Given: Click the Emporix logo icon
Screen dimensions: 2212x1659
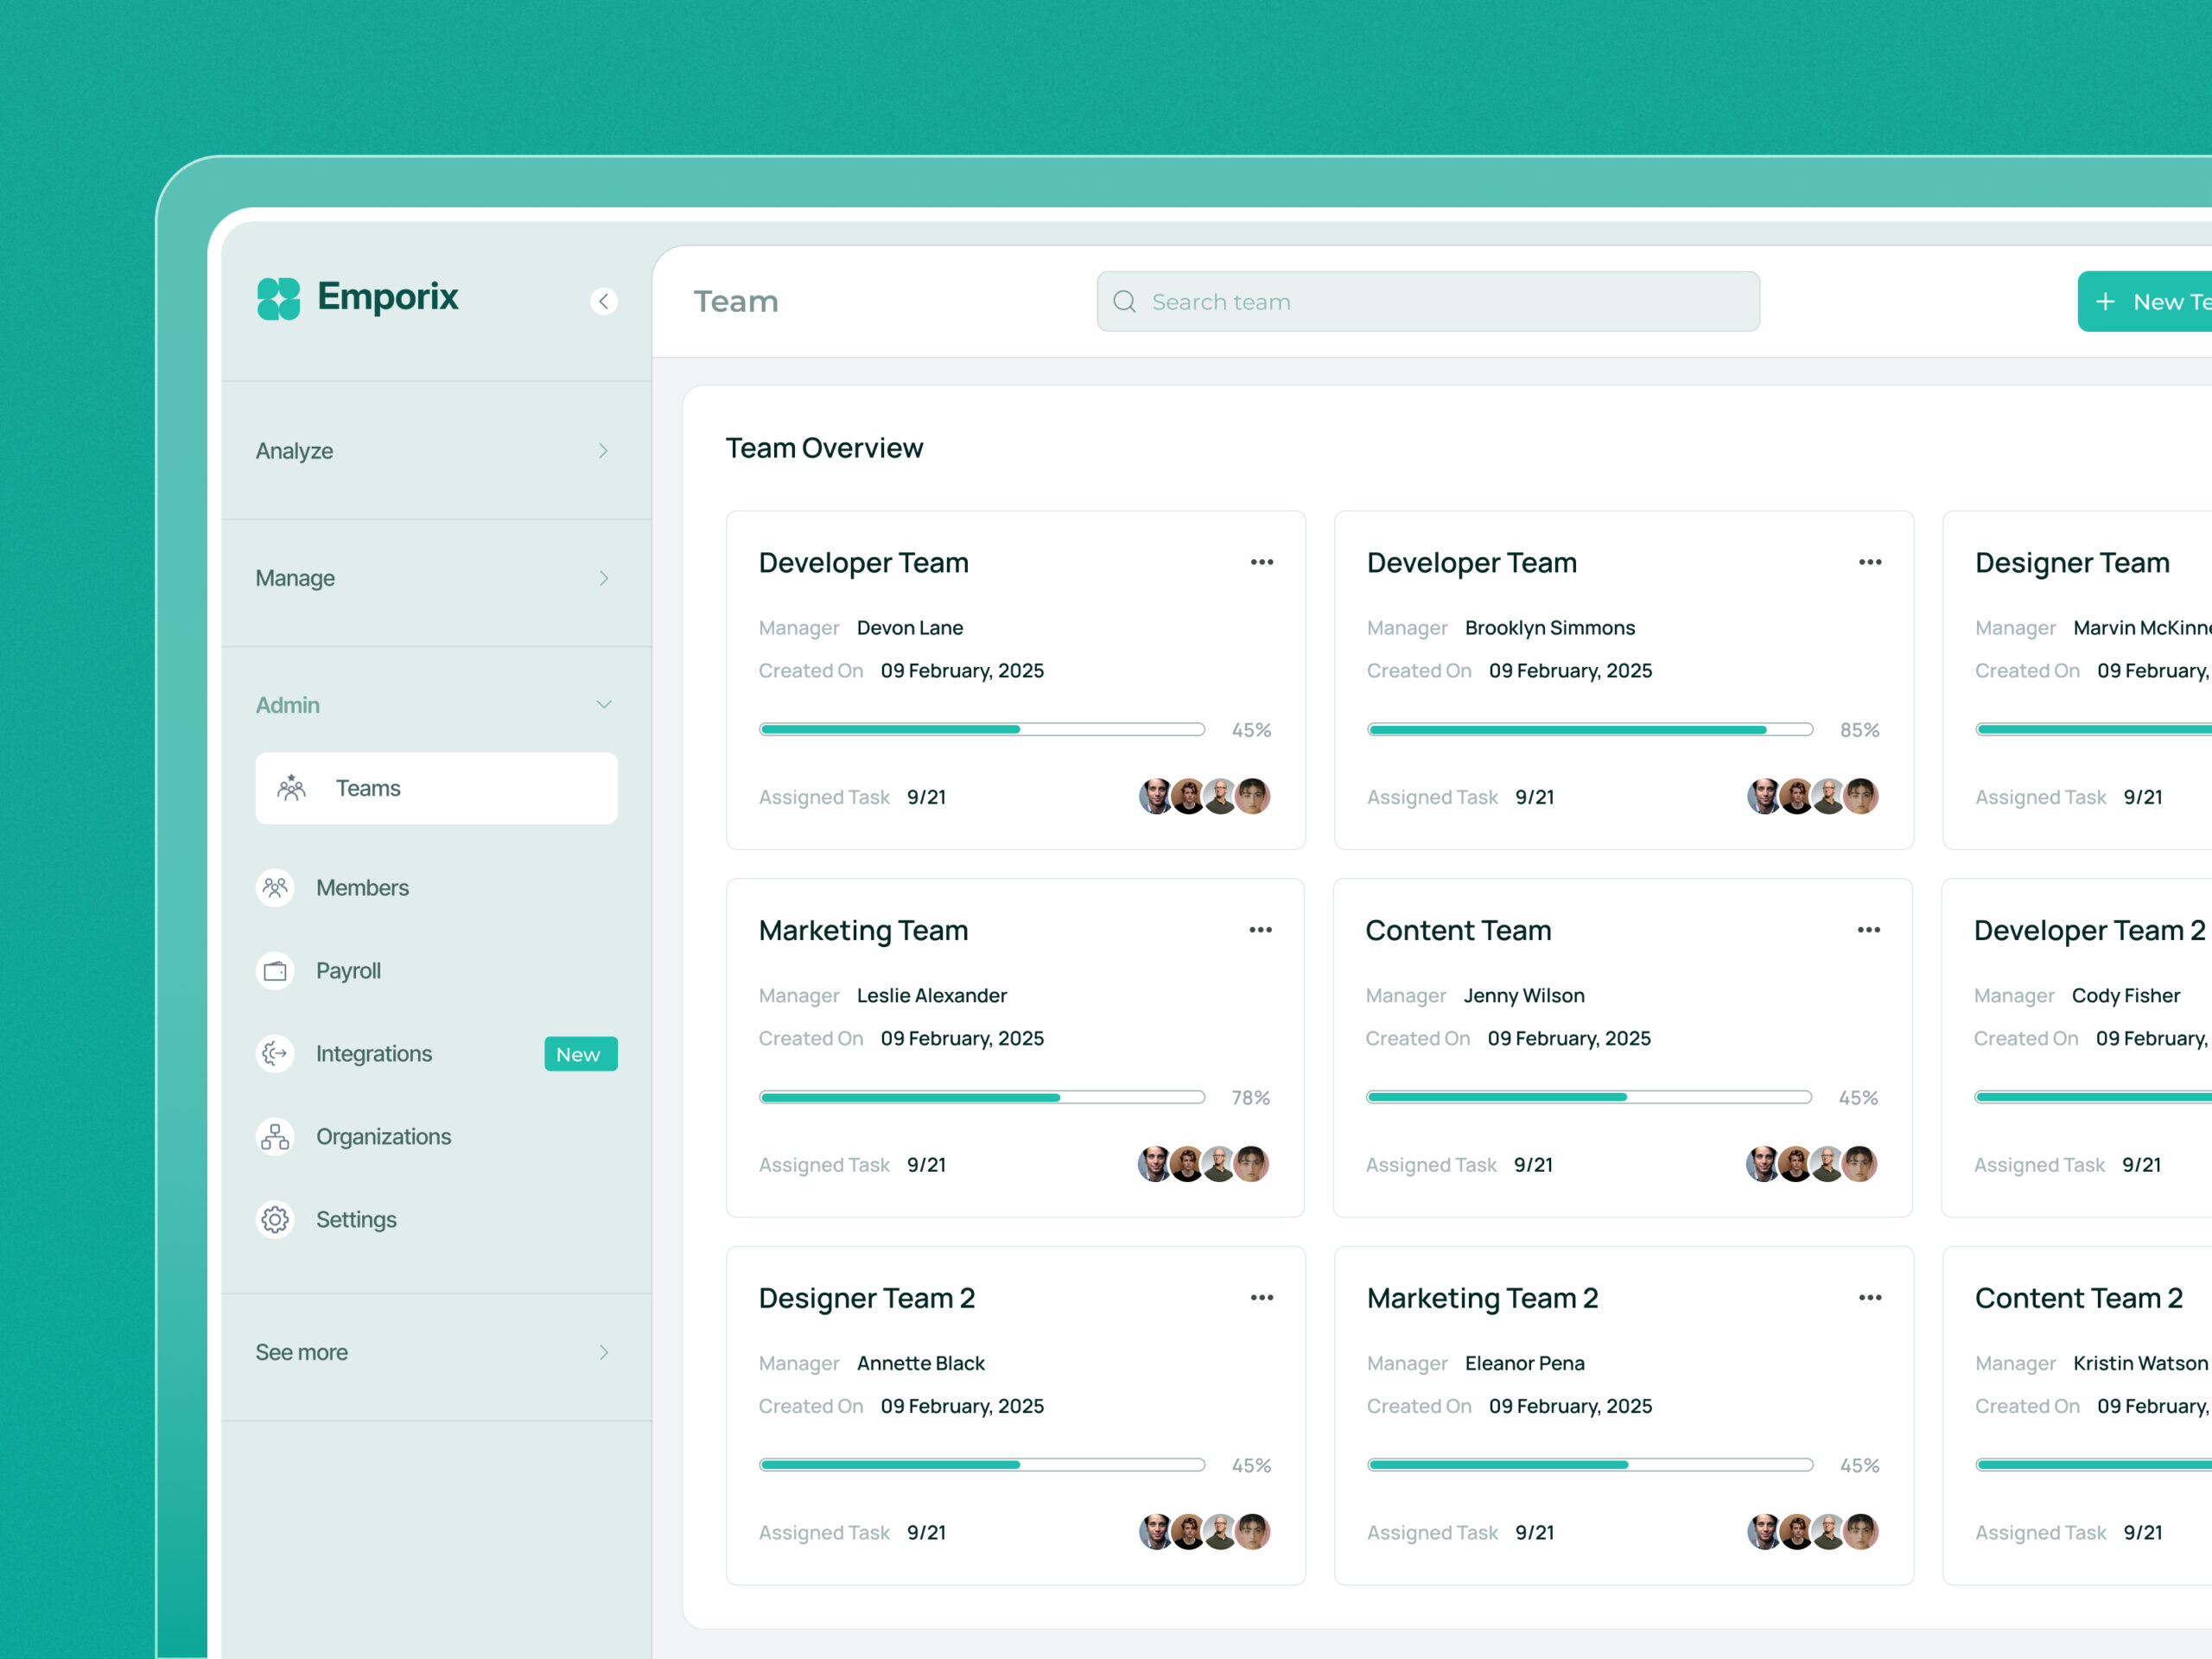Looking at the screenshot, I should pos(280,298).
